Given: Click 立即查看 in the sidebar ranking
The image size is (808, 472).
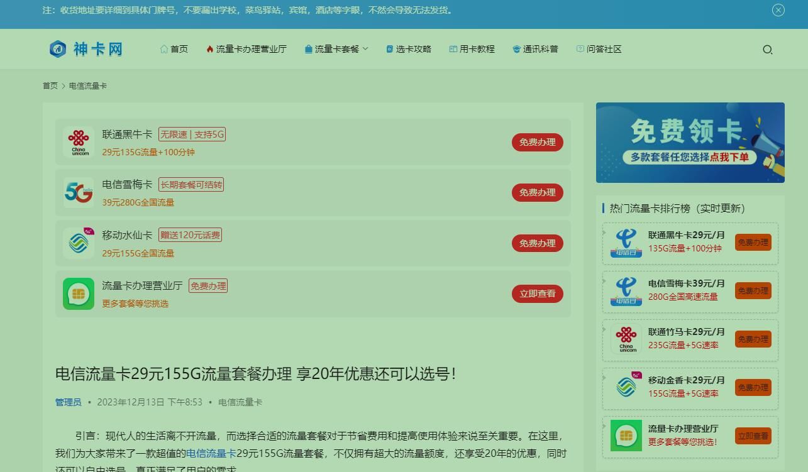Looking at the screenshot, I should point(753,436).
